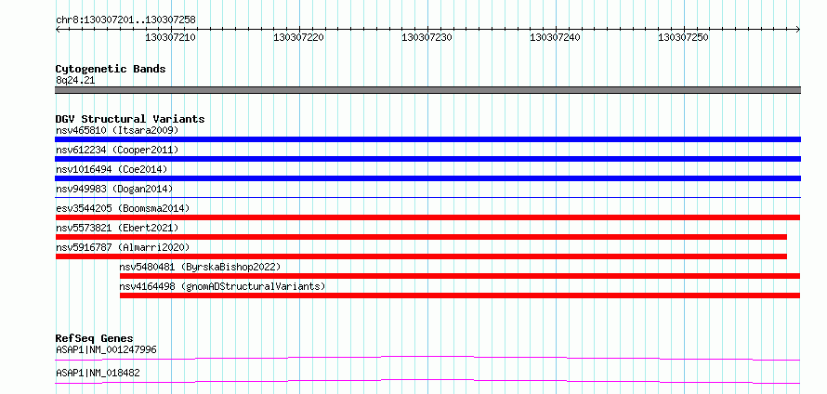Open variant nsv949983 (Dogan2014) label

click(x=114, y=189)
